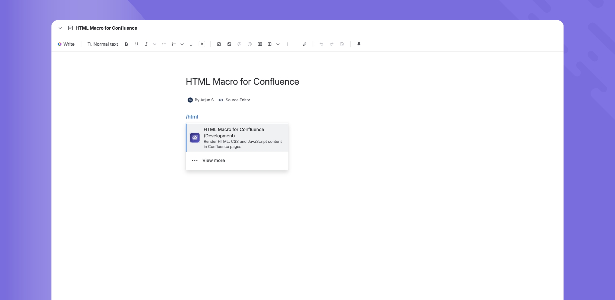Insert a link
615x300 pixels.
click(x=304, y=44)
